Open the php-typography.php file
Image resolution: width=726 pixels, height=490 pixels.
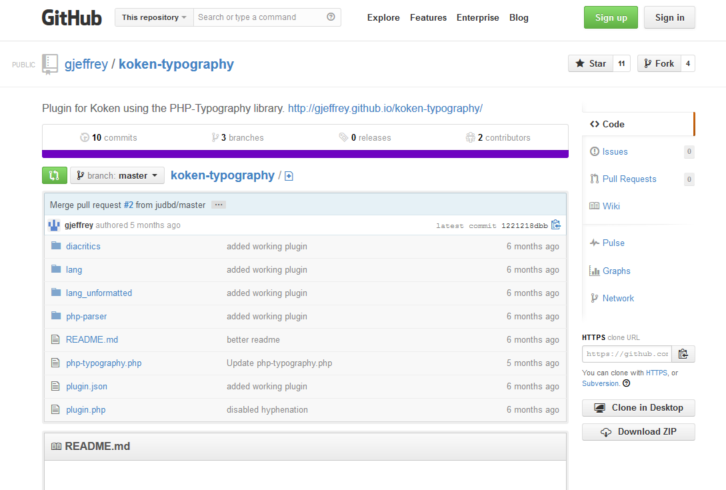click(x=104, y=363)
